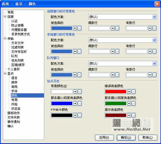Open the … color picker for remote window 被选择的
The height and width of the screenshot is (144, 161).
coord(79,28)
